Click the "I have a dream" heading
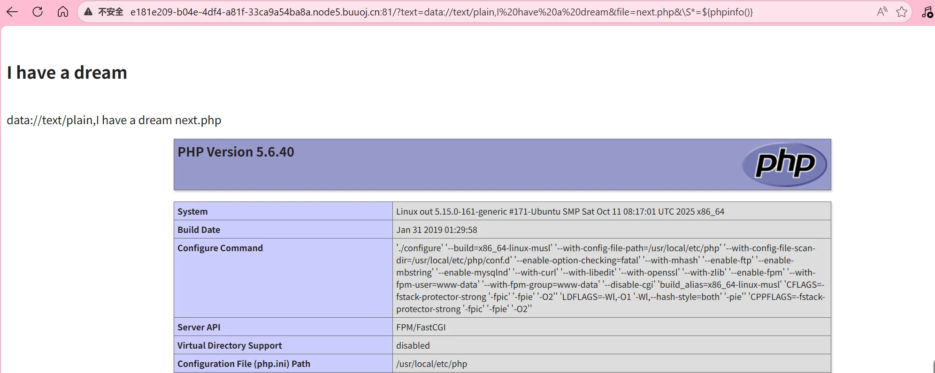This screenshot has width=935, height=373. coord(67,73)
